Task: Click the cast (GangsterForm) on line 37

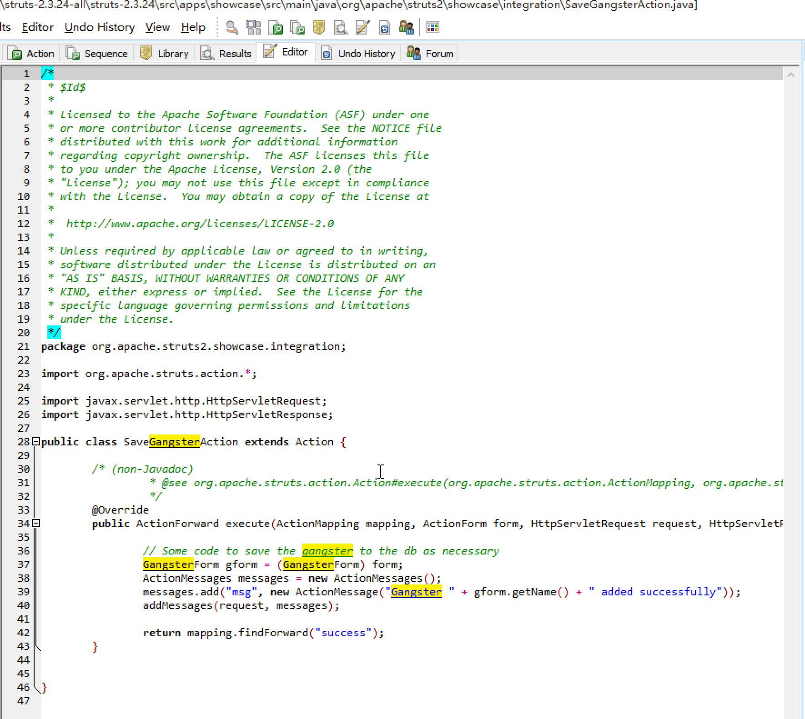Action: click(321, 564)
